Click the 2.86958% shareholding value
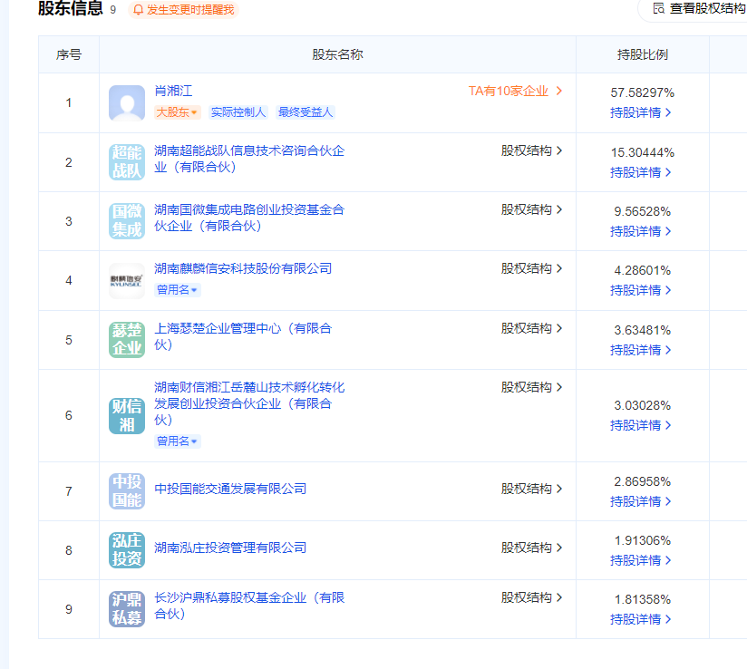747x669 pixels. pyautogui.click(x=642, y=481)
